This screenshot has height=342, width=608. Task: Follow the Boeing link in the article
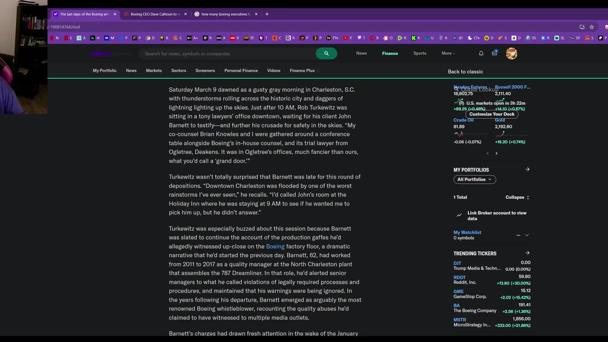275,247
